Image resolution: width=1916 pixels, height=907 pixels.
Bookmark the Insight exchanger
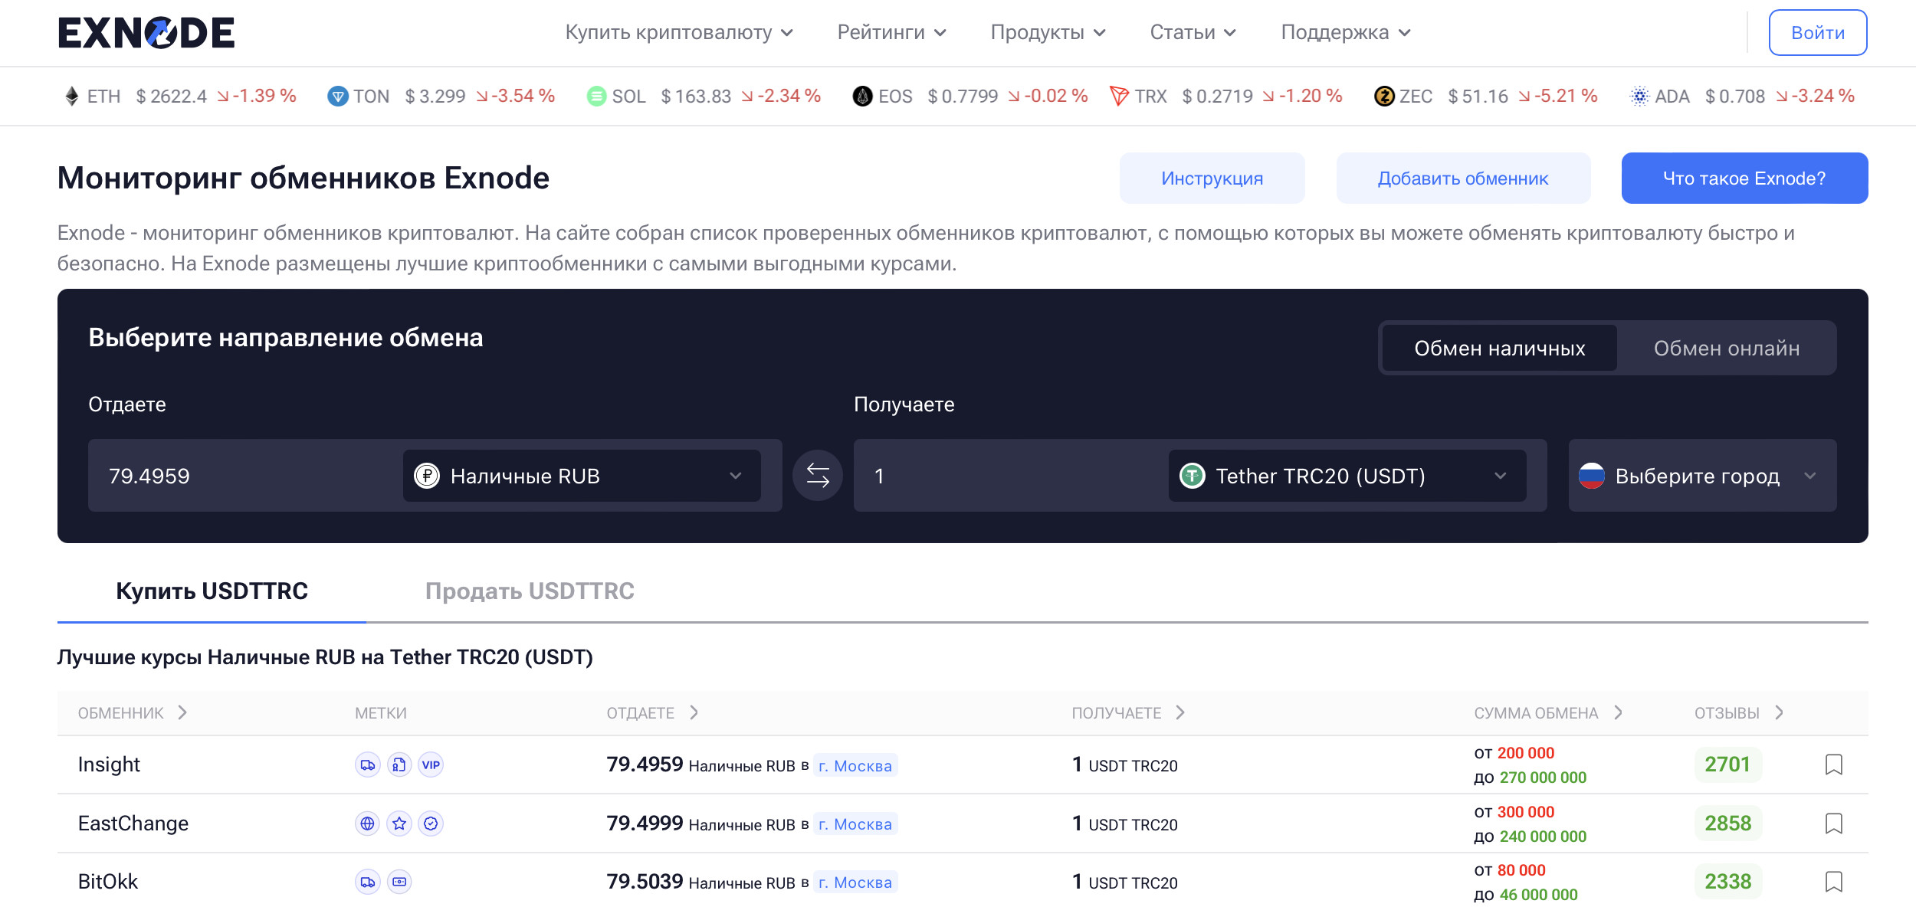pos(1833,765)
